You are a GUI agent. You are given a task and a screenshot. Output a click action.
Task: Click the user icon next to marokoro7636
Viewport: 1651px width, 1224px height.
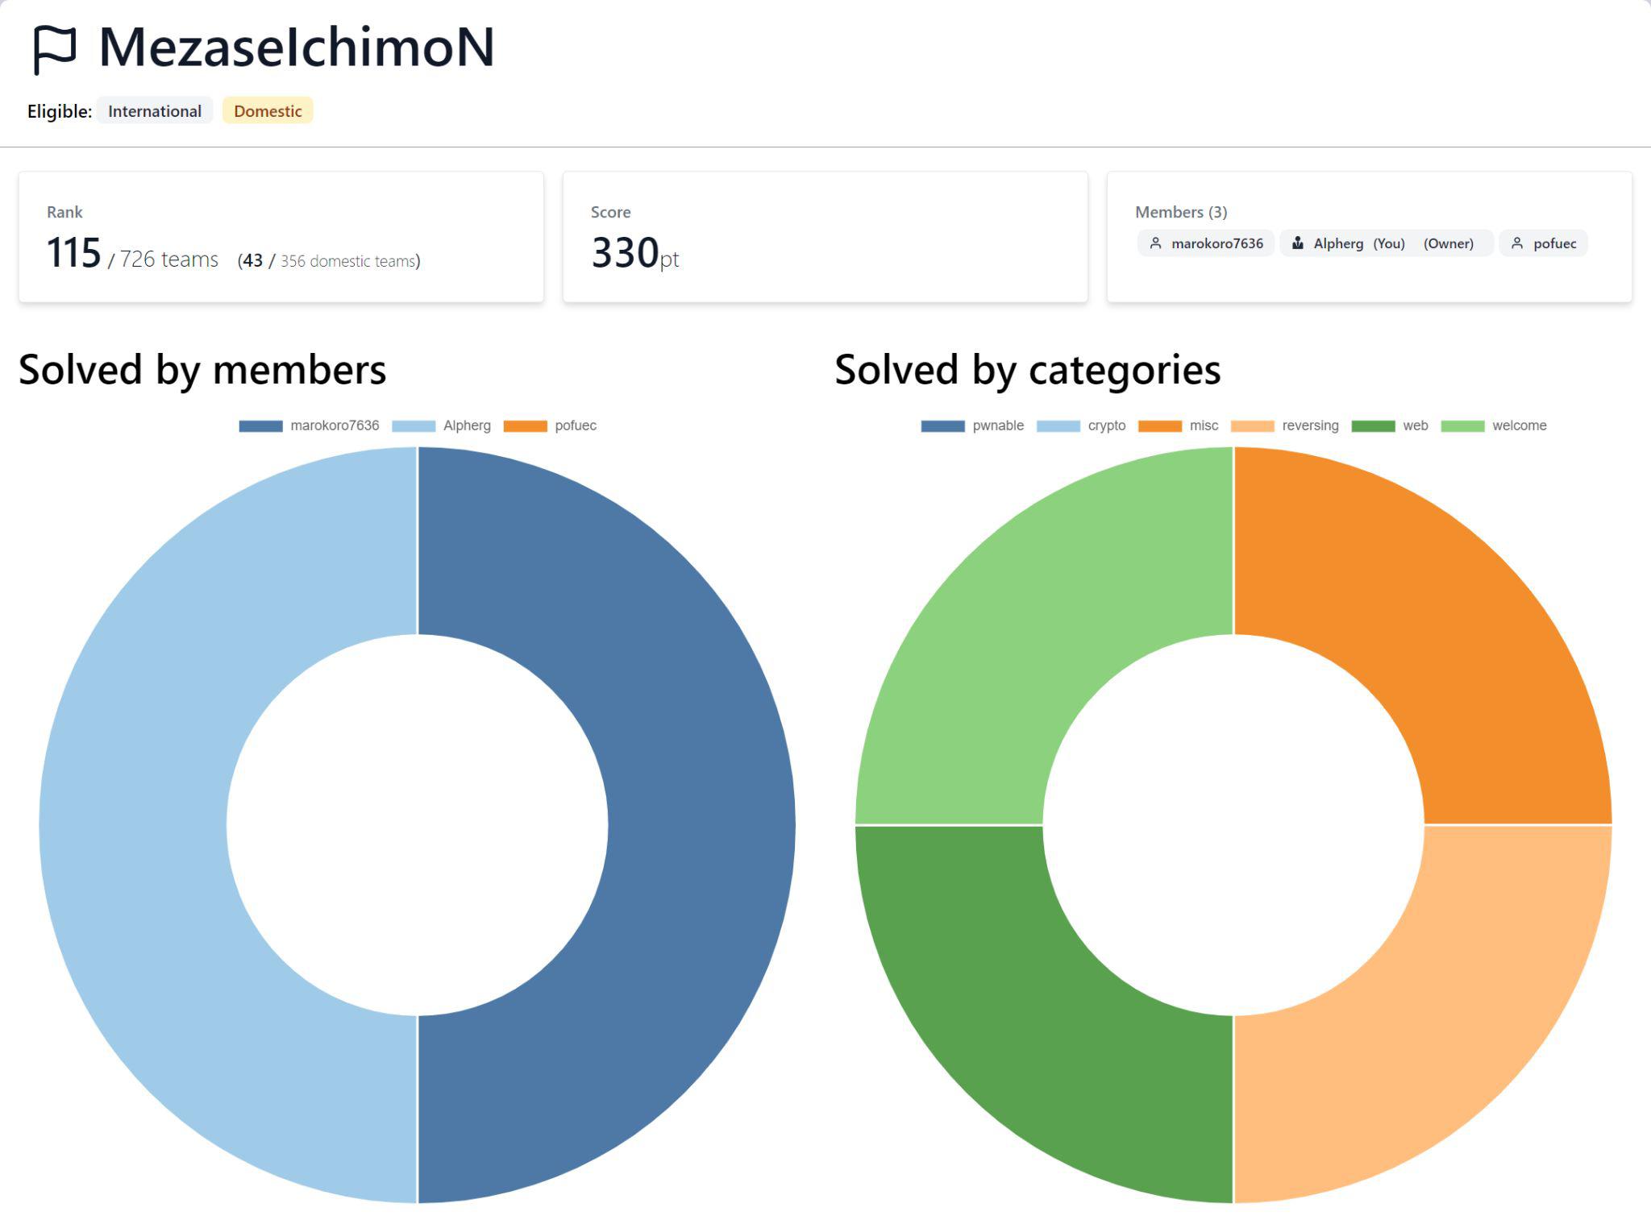click(1155, 243)
